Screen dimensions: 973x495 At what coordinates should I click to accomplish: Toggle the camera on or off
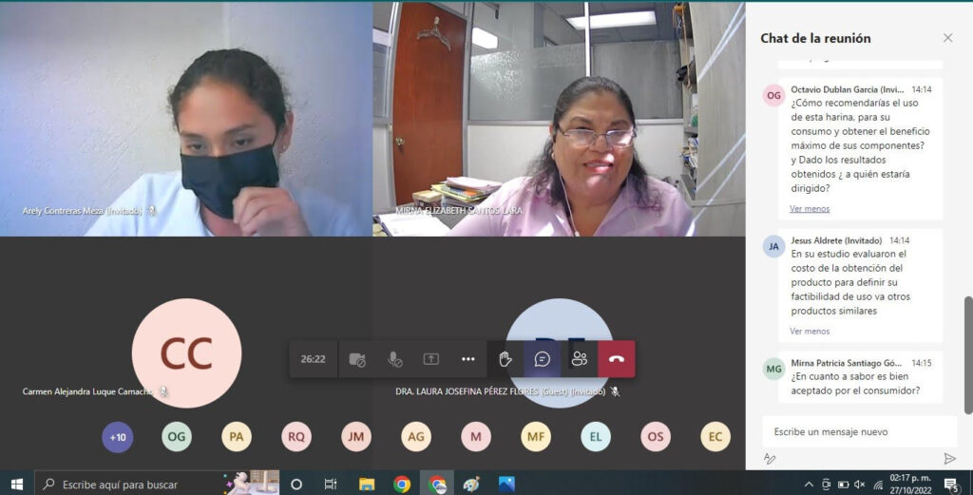coord(357,359)
